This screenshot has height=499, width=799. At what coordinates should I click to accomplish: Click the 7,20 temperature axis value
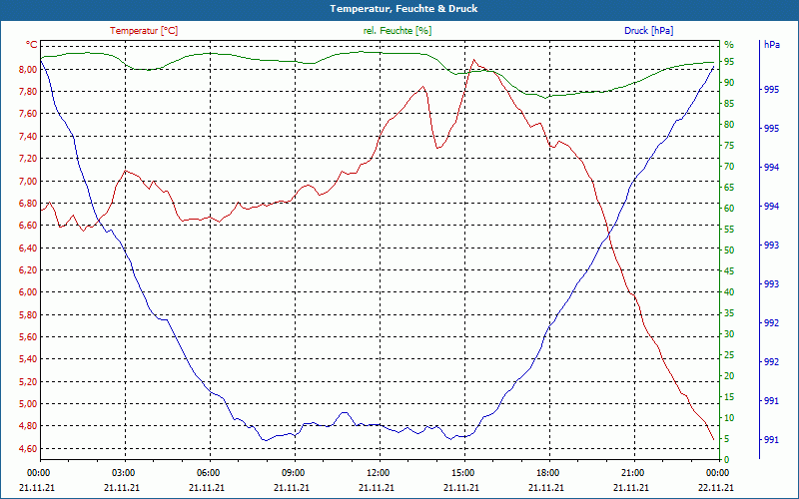tap(28, 159)
